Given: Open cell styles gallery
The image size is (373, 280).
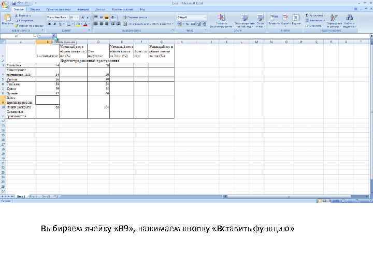Looking at the screenshot, I should click(x=261, y=21).
